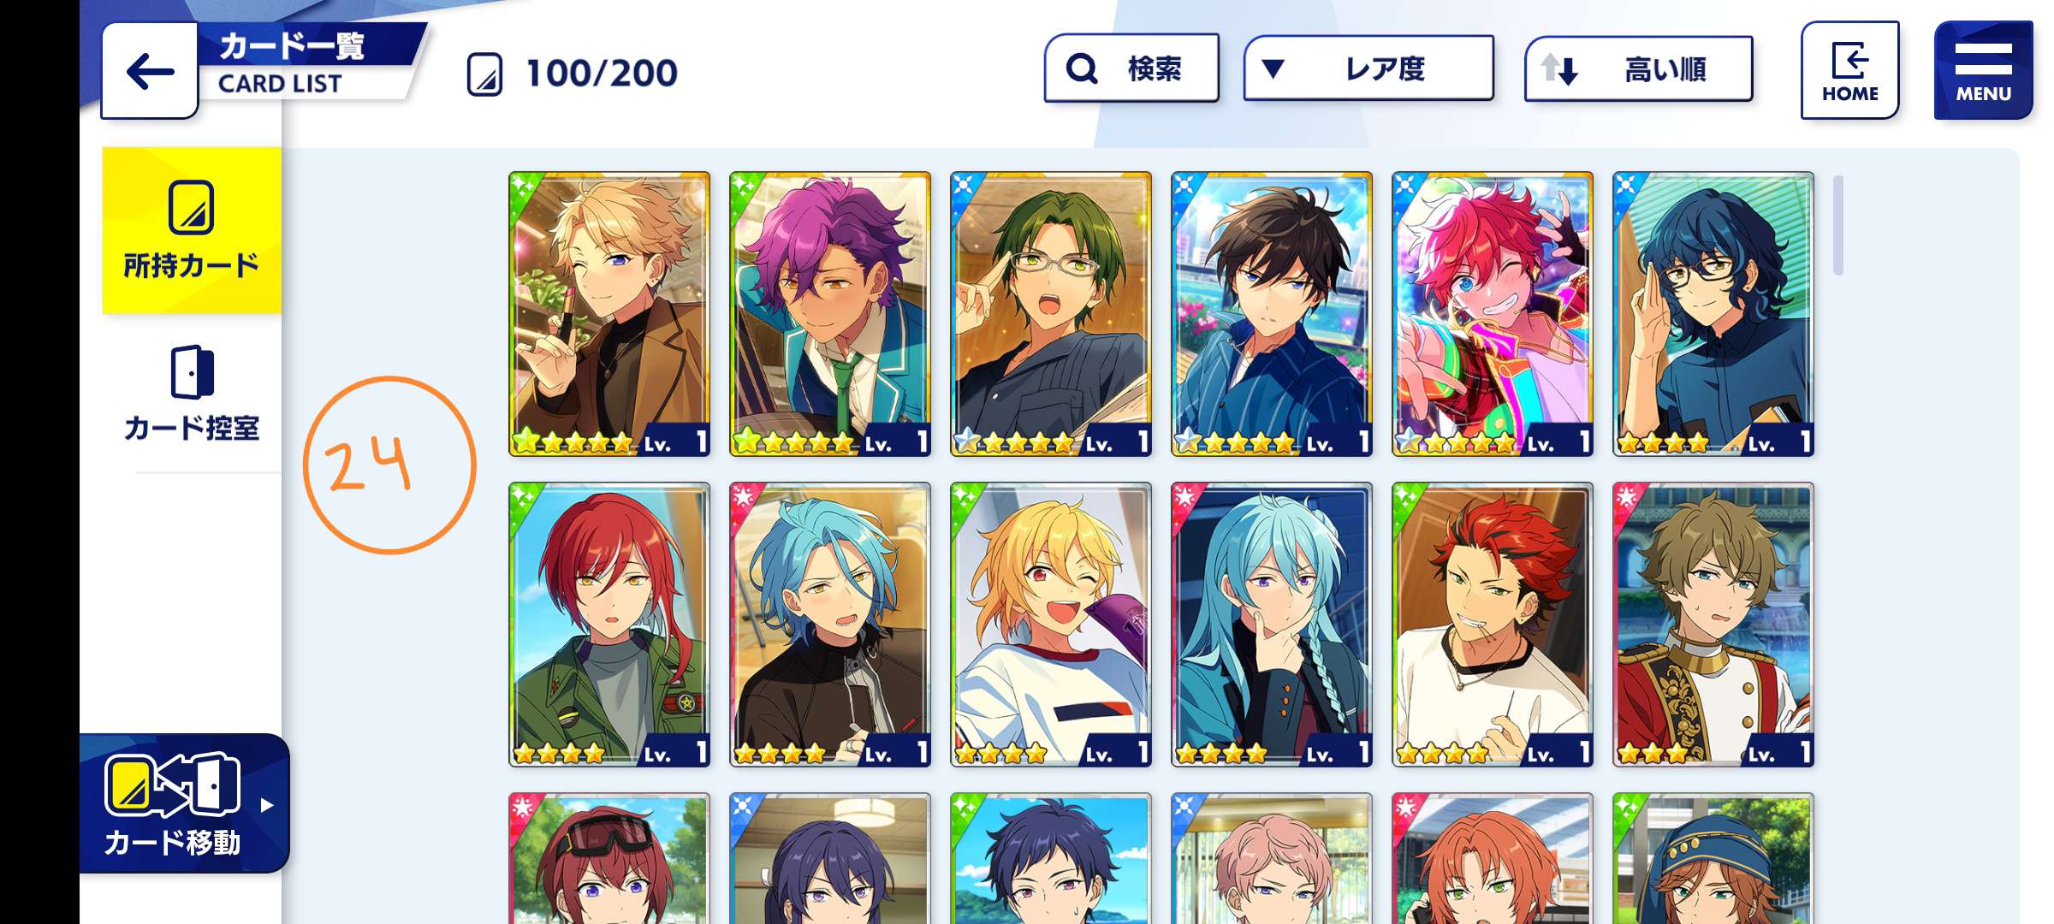Click the vertical scrollbar beside the card grid
Screen dimensions: 2054x924
[1837, 225]
